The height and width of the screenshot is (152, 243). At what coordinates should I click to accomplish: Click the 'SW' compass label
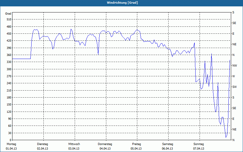(234, 87)
